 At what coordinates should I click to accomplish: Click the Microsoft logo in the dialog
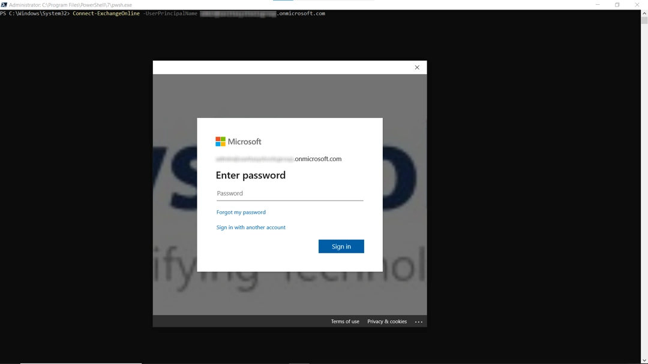[238, 141]
